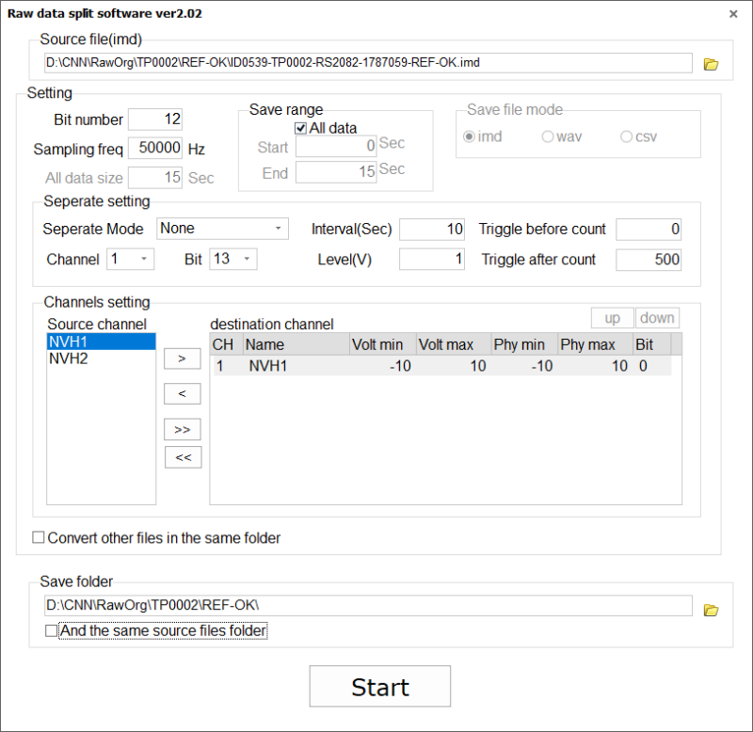753x732 pixels.
Task: Select the csv save file mode
Action: pos(626,136)
